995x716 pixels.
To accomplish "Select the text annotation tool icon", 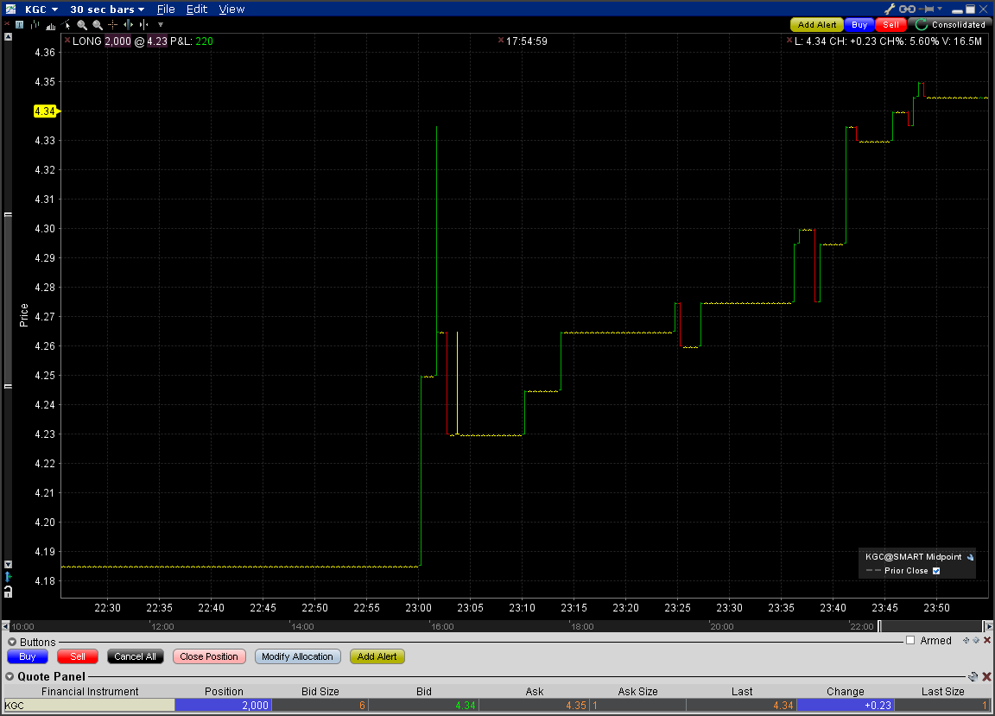I will coord(20,25).
